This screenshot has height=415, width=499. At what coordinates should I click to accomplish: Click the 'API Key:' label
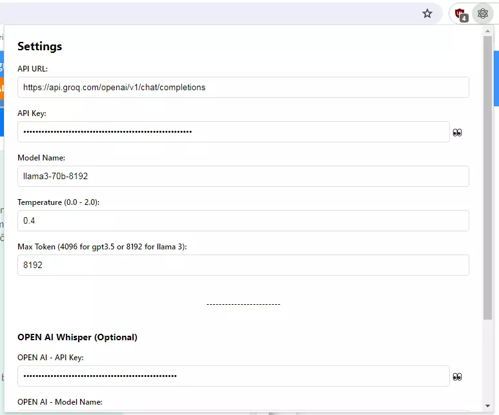point(32,113)
